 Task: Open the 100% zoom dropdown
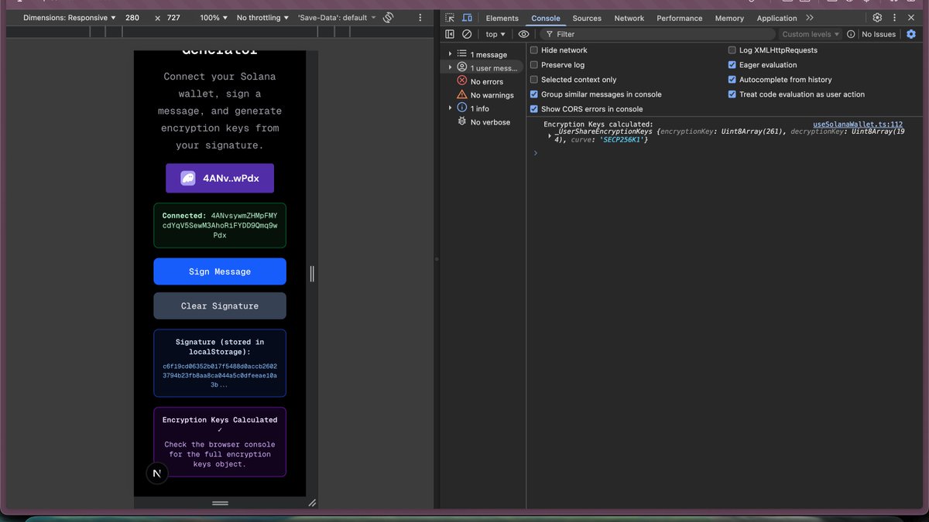[x=214, y=17]
